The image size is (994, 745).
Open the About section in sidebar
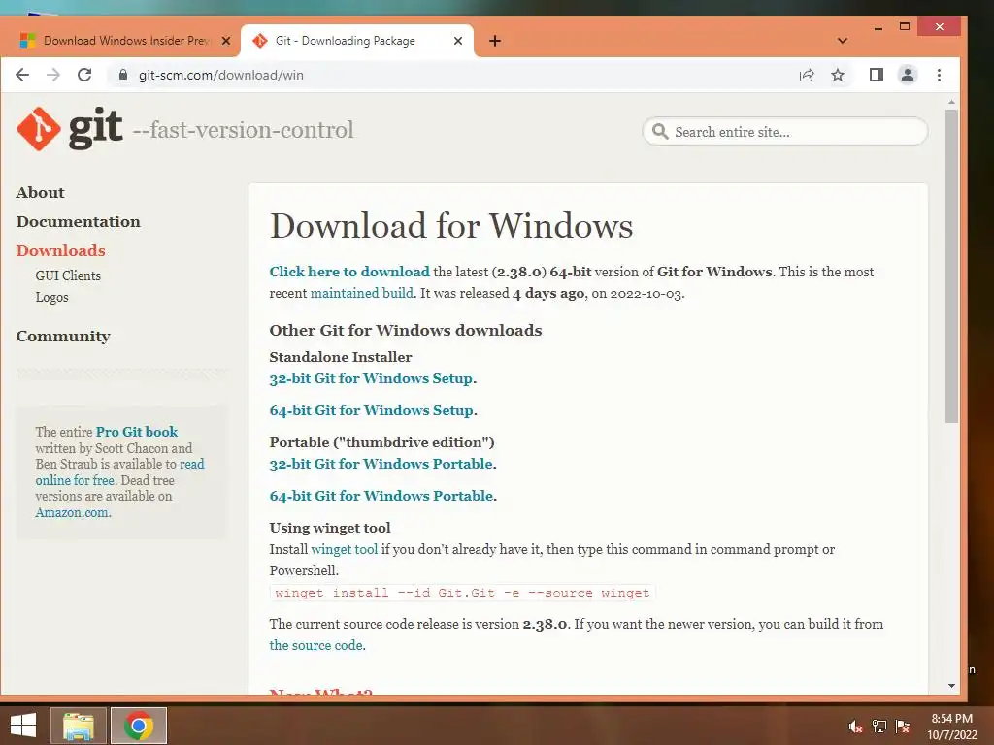(41, 193)
